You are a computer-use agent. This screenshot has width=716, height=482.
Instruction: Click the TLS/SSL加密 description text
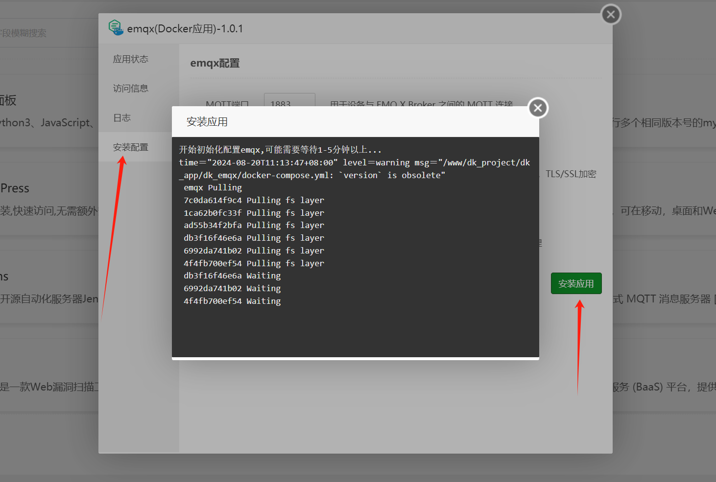pyautogui.click(x=571, y=174)
